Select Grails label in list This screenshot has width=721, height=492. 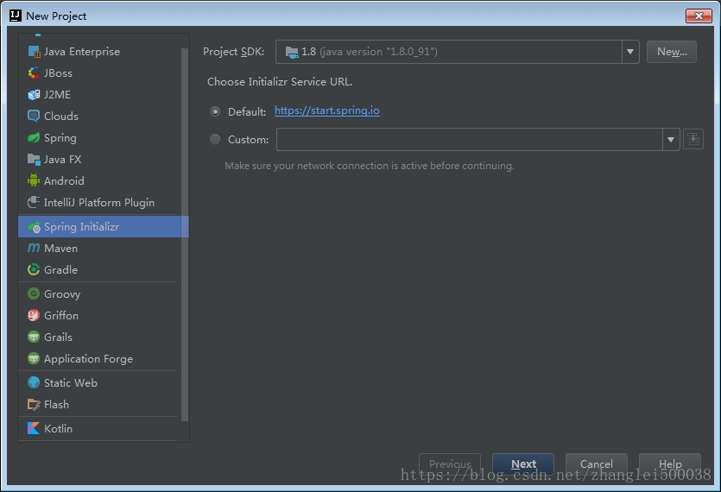point(58,337)
